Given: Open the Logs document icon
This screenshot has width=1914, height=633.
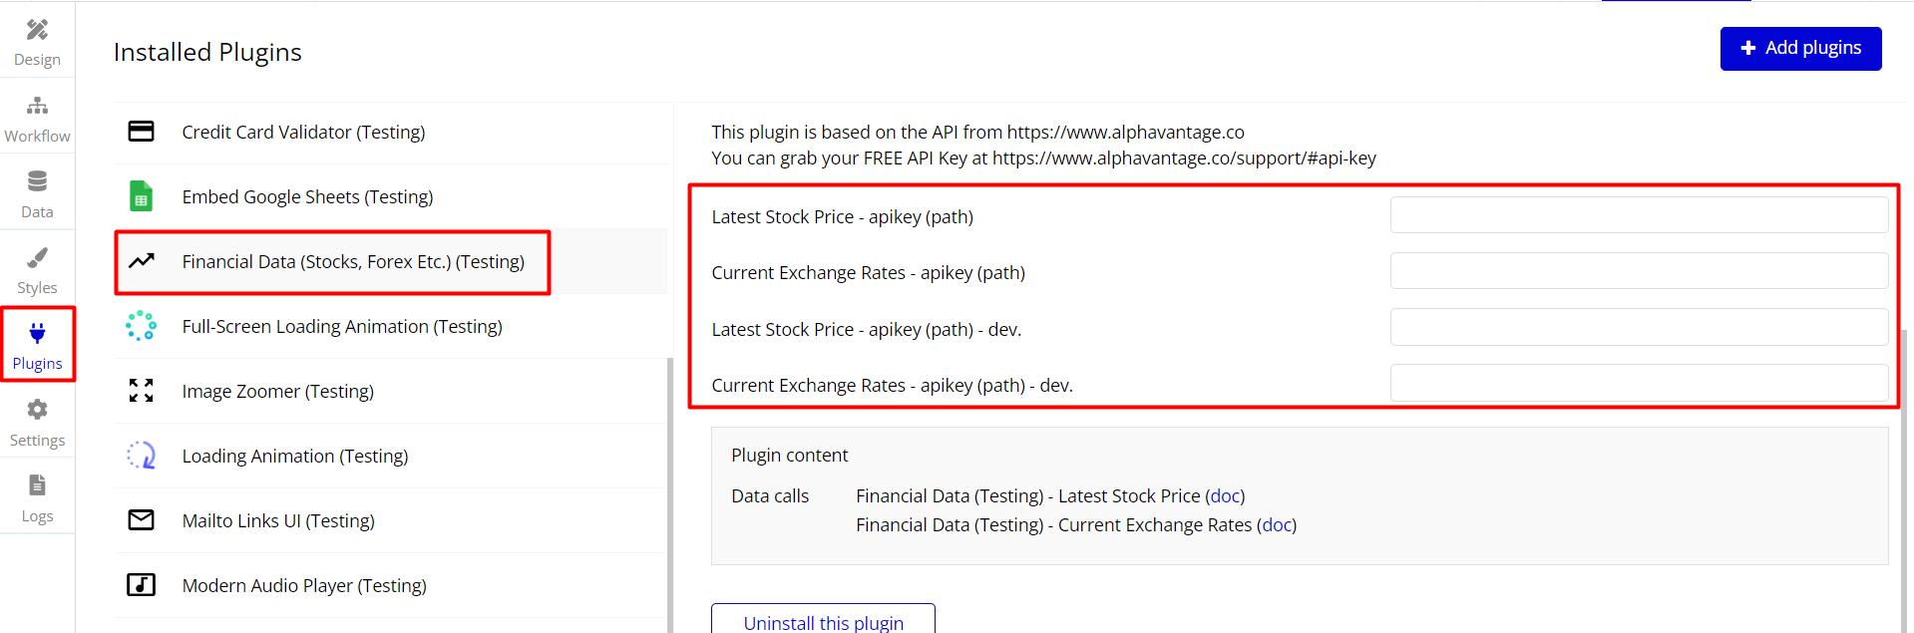Looking at the screenshot, I should pos(37,485).
